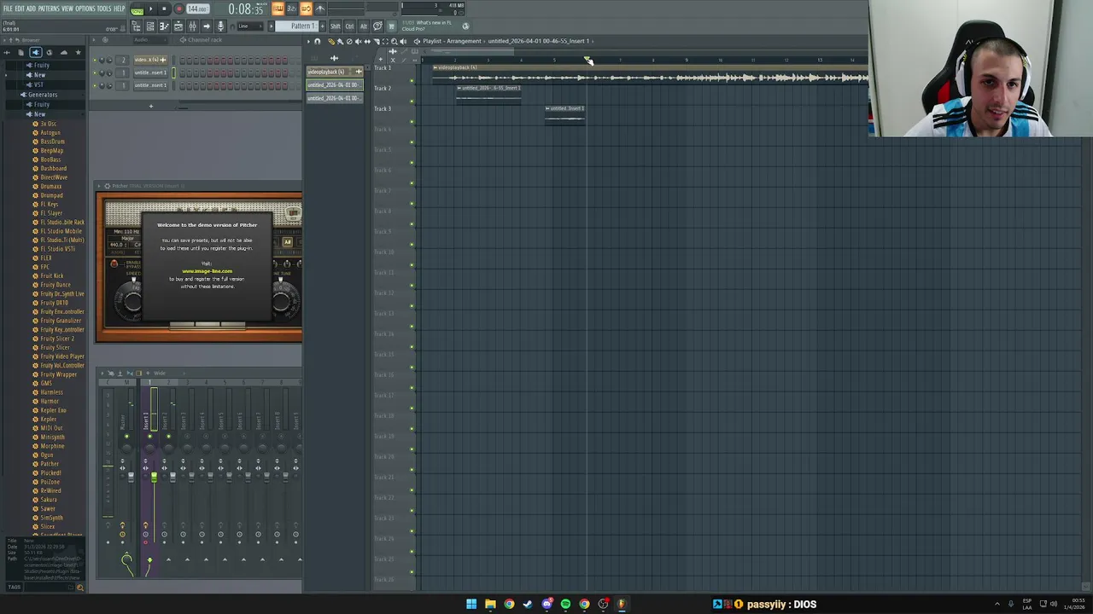Click the Insert 1 mixer fader
The height and width of the screenshot is (614, 1093).
[154, 478]
